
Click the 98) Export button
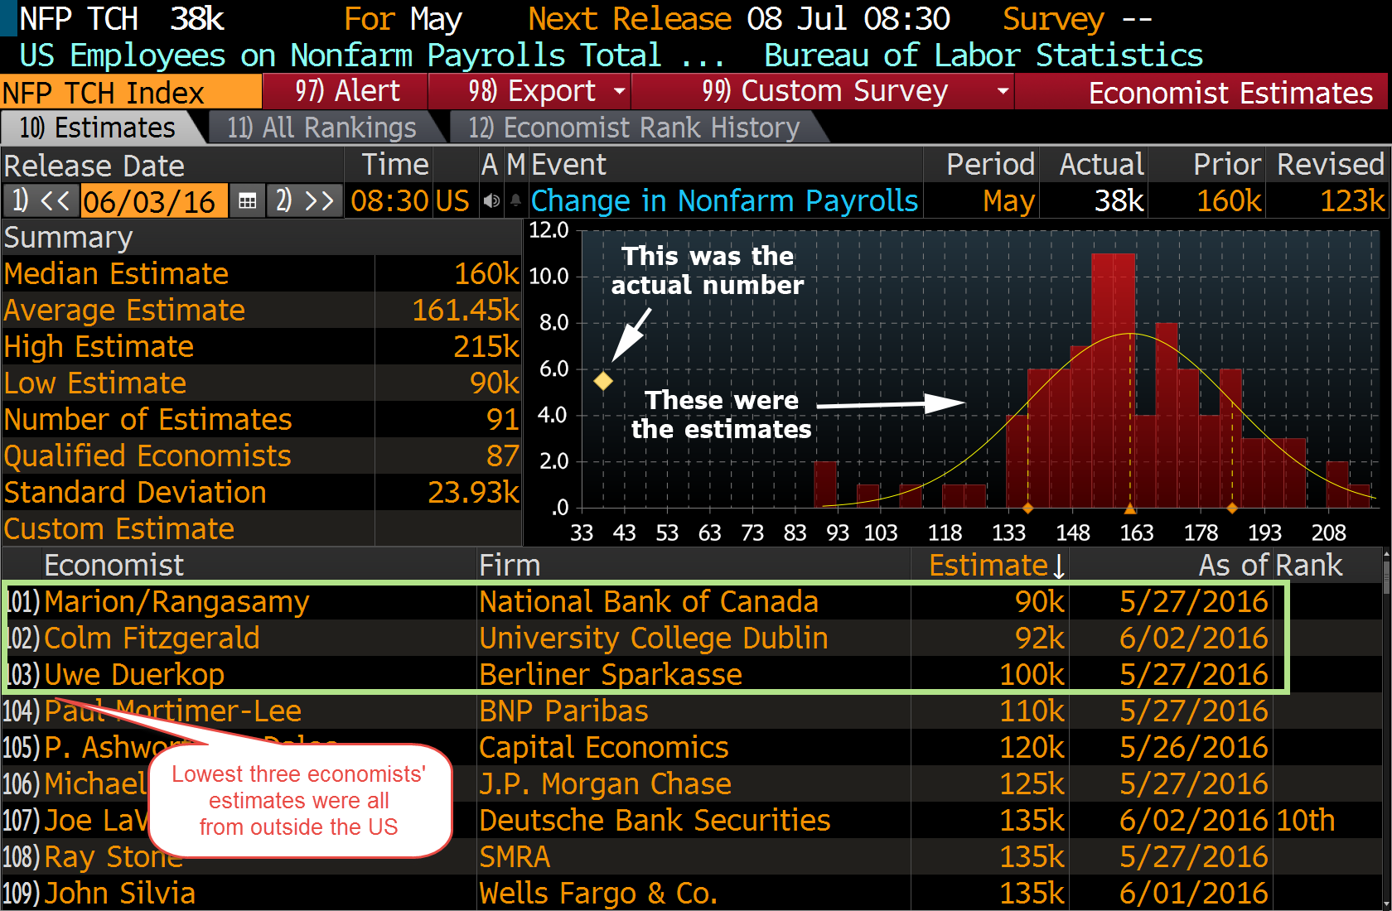tap(530, 91)
